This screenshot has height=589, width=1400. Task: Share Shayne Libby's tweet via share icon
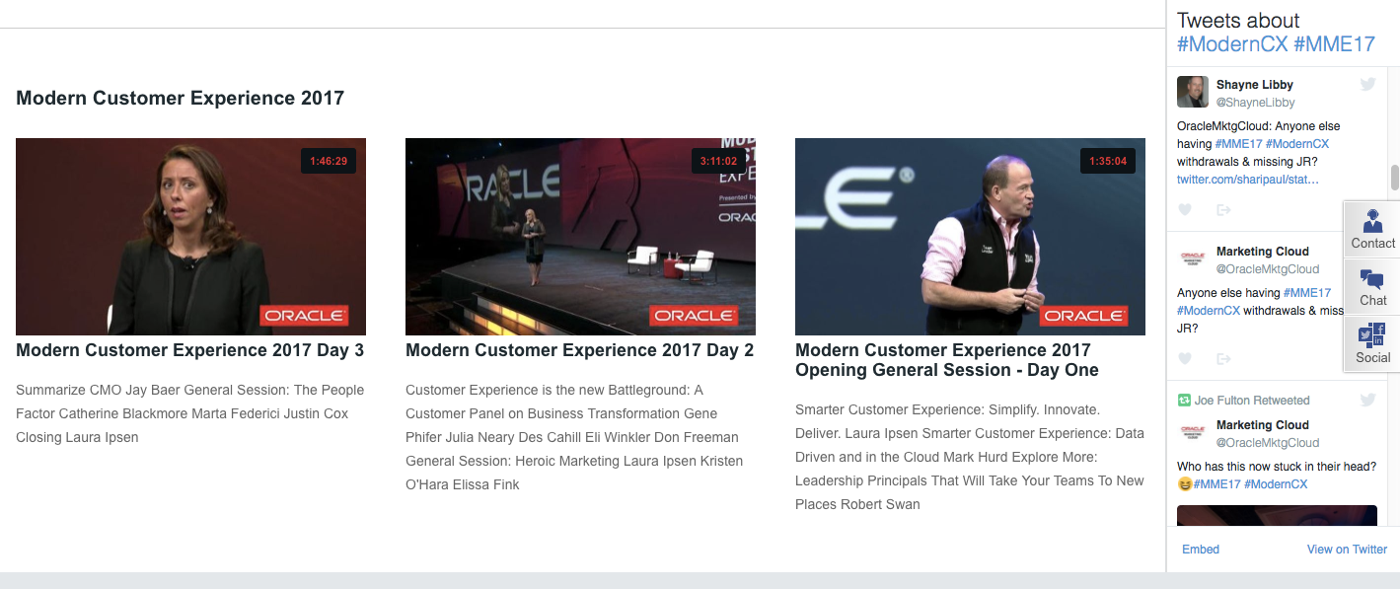point(1223,209)
